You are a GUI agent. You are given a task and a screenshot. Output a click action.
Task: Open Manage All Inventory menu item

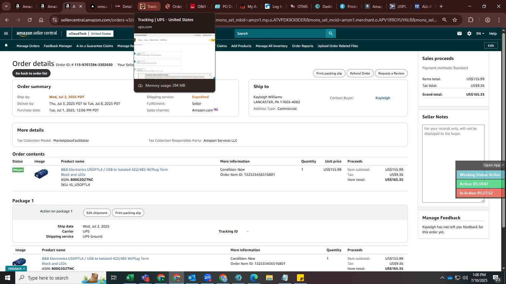[x=272, y=46]
